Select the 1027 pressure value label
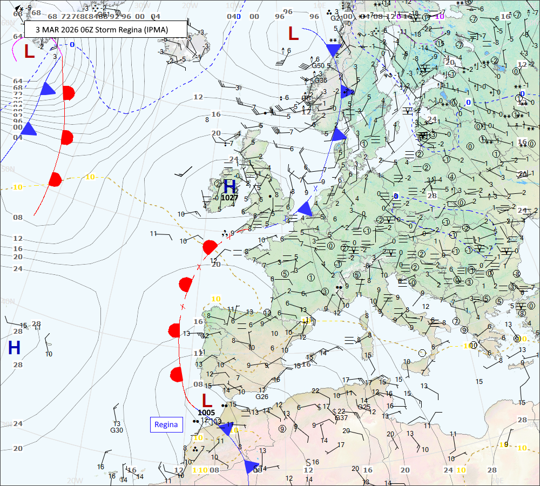The width and height of the screenshot is (540, 486). (230, 198)
